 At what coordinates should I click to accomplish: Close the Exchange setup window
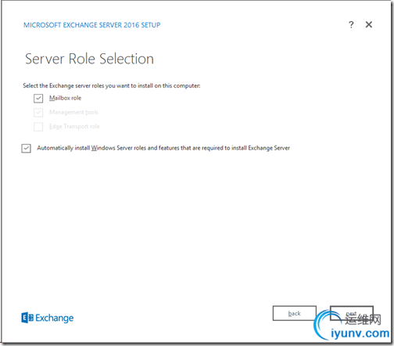(x=369, y=24)
